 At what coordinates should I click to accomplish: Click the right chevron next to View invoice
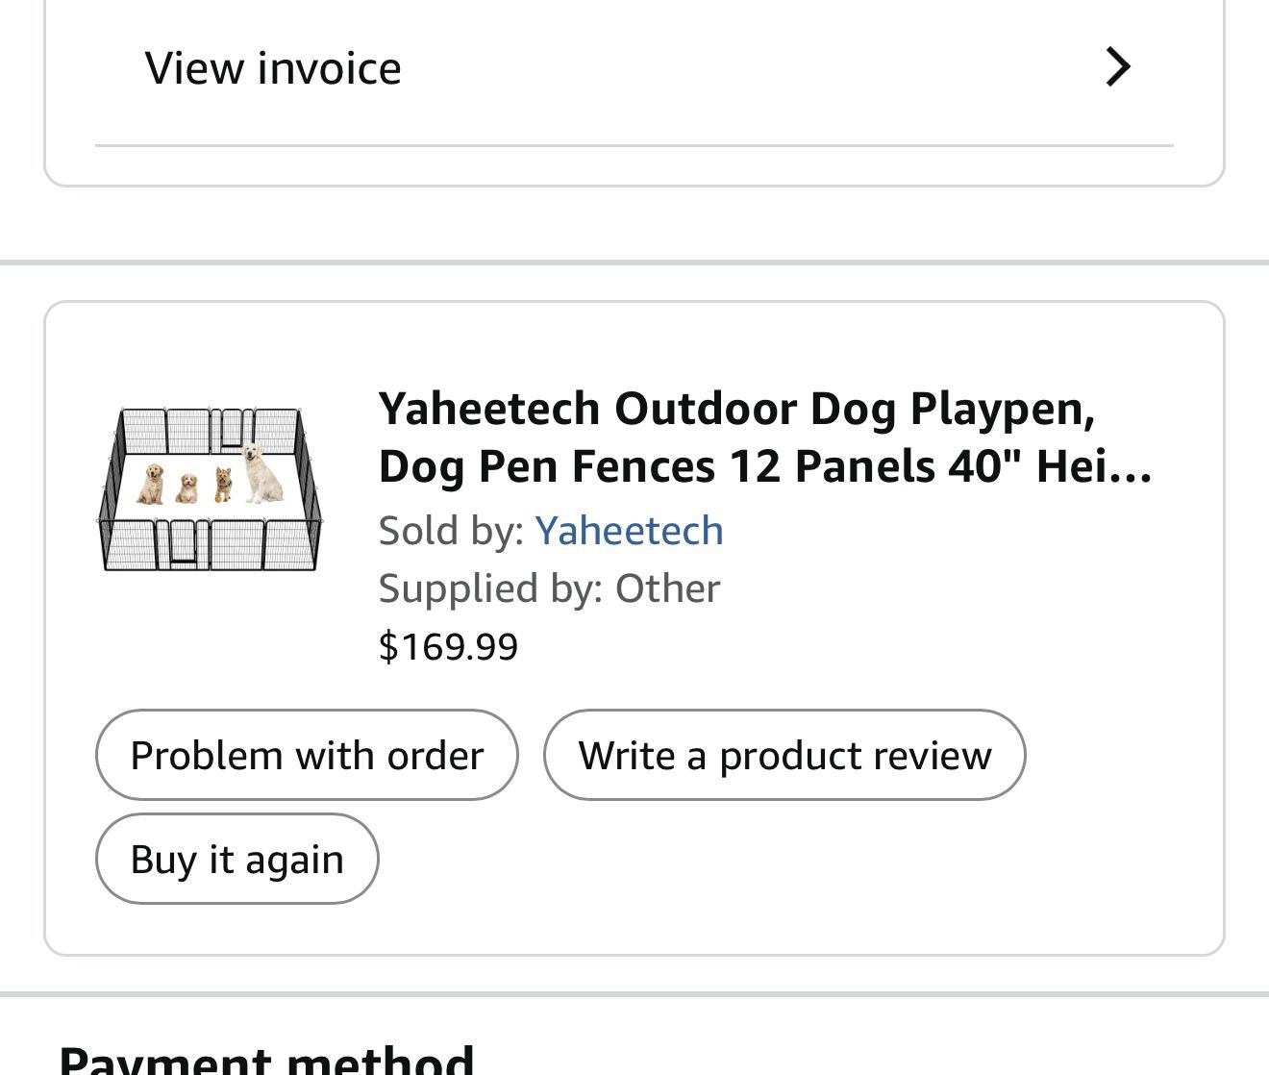point(1118,67)
